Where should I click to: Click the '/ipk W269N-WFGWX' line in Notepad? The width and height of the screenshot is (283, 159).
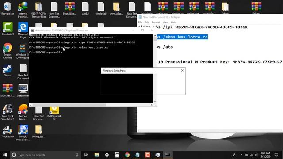pyautogui.click(x=193, y=27)
